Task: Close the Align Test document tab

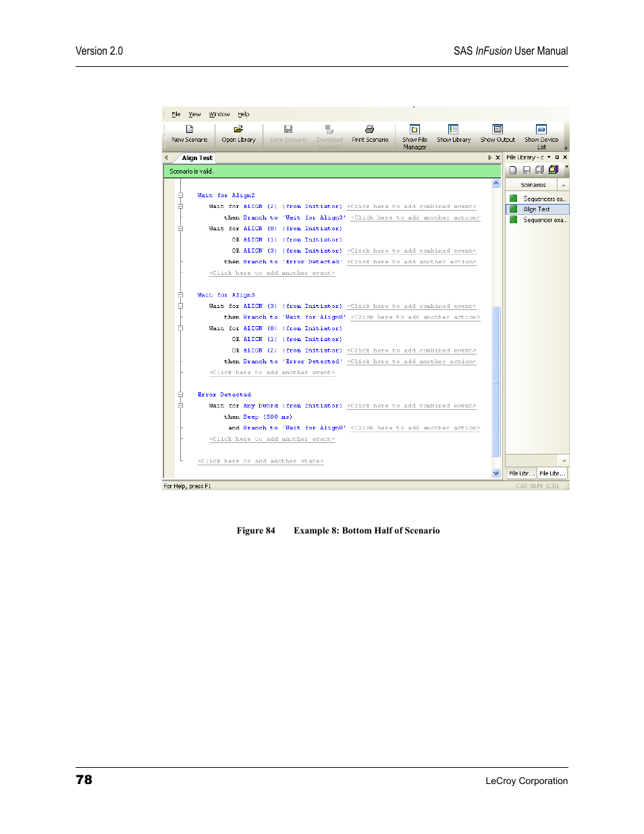Action: tap(498, 157)
